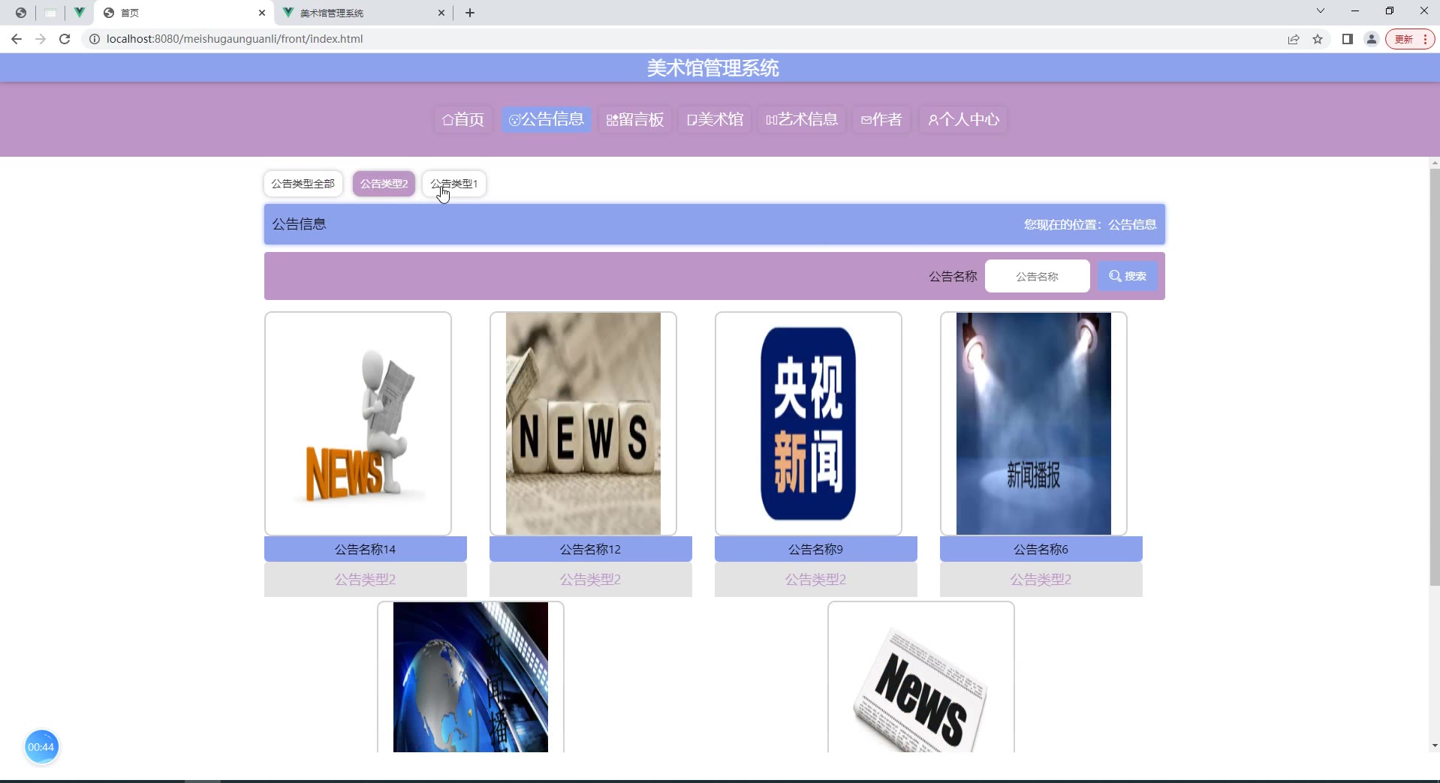Bookmark this page with star icon

[1318, 39]
